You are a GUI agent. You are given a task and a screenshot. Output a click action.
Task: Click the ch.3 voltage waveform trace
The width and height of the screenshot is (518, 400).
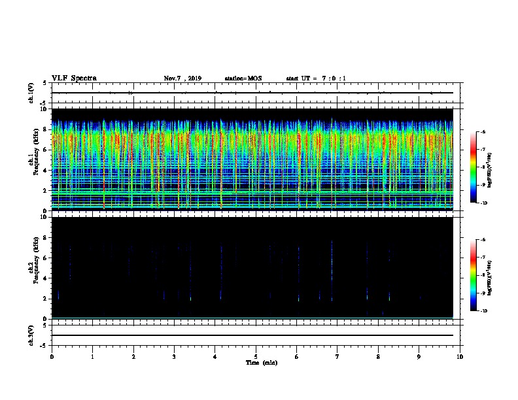(252, 335)
